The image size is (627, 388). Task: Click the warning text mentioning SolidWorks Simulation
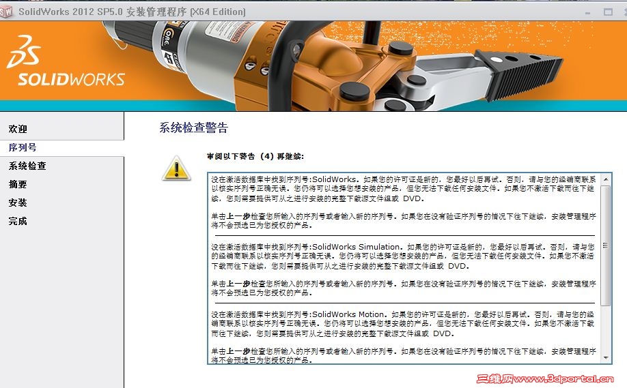403,256
